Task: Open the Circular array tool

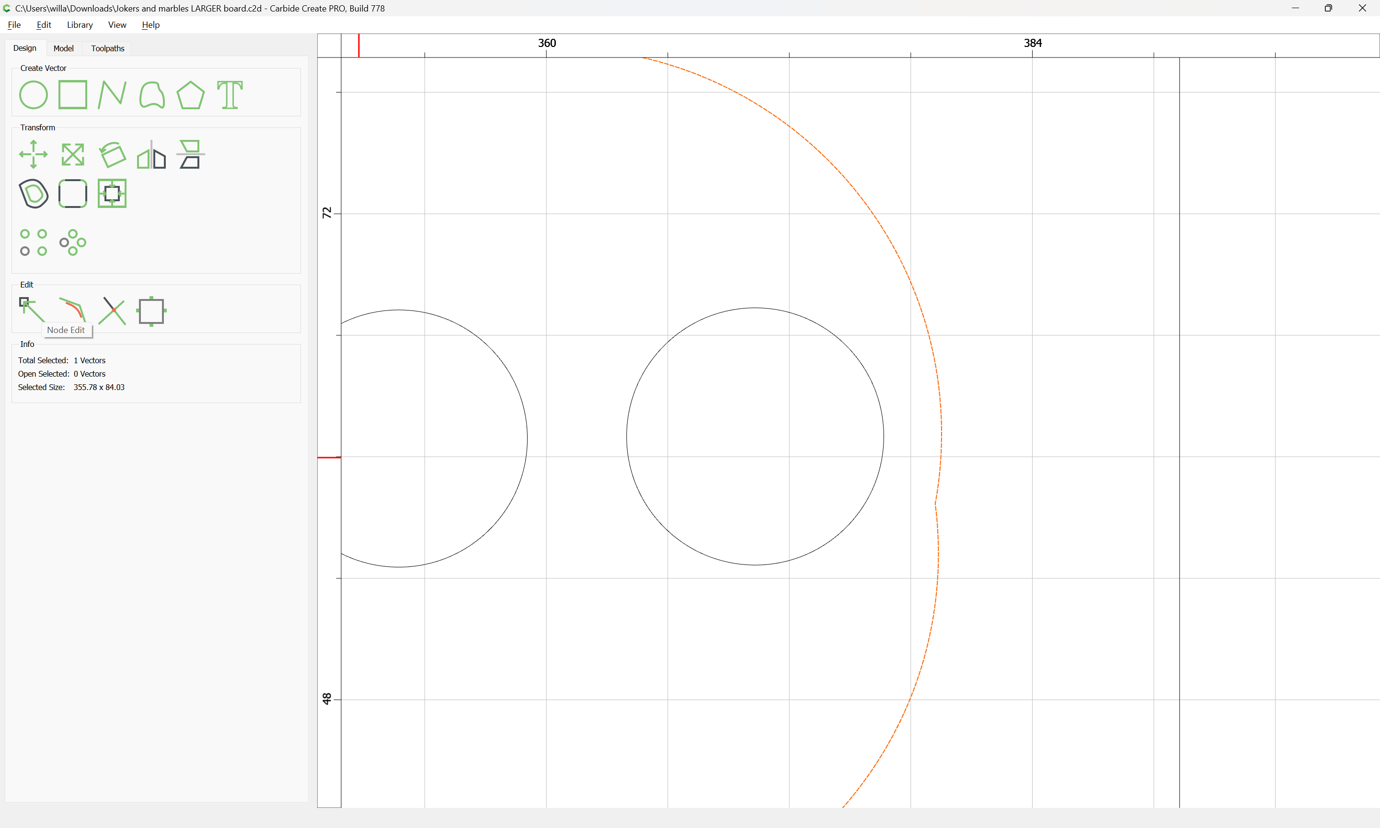Action: (x=72, y=243)
